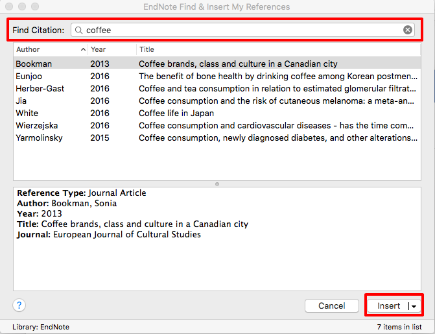This screenshot has width=435, height=334.
Task: Click '7 items in list' status text
Action: [399, 327]
